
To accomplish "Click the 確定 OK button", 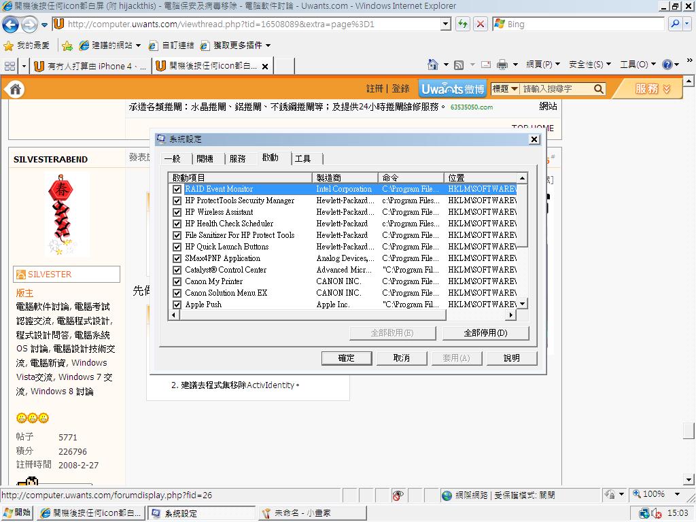I will 346,358.
